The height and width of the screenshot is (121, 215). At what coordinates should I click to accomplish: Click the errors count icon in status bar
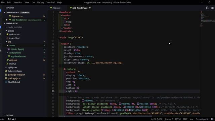coord(9,119)
